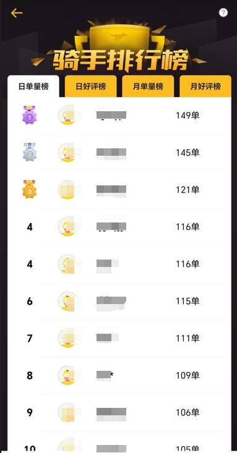Tap the avatar of the 149单 rider
Screen dimensions: 237x453
67,116
